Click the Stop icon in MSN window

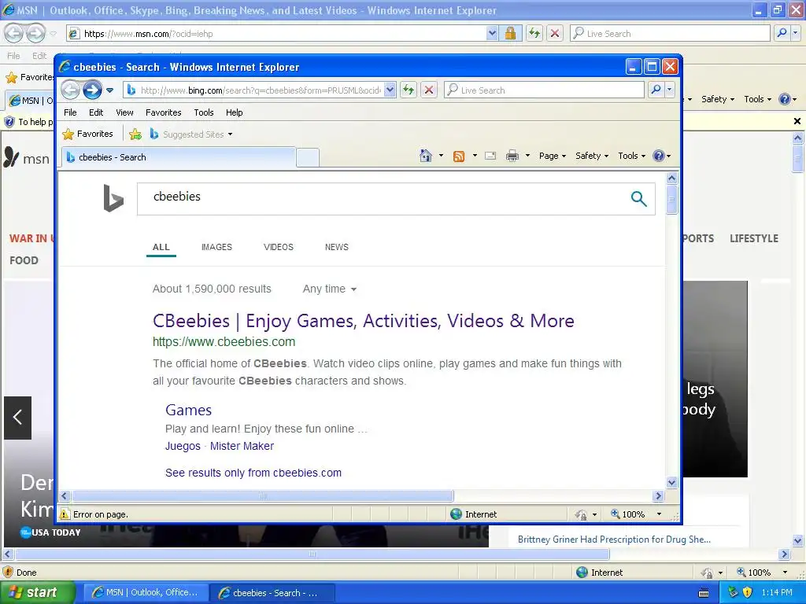point(555,33)
